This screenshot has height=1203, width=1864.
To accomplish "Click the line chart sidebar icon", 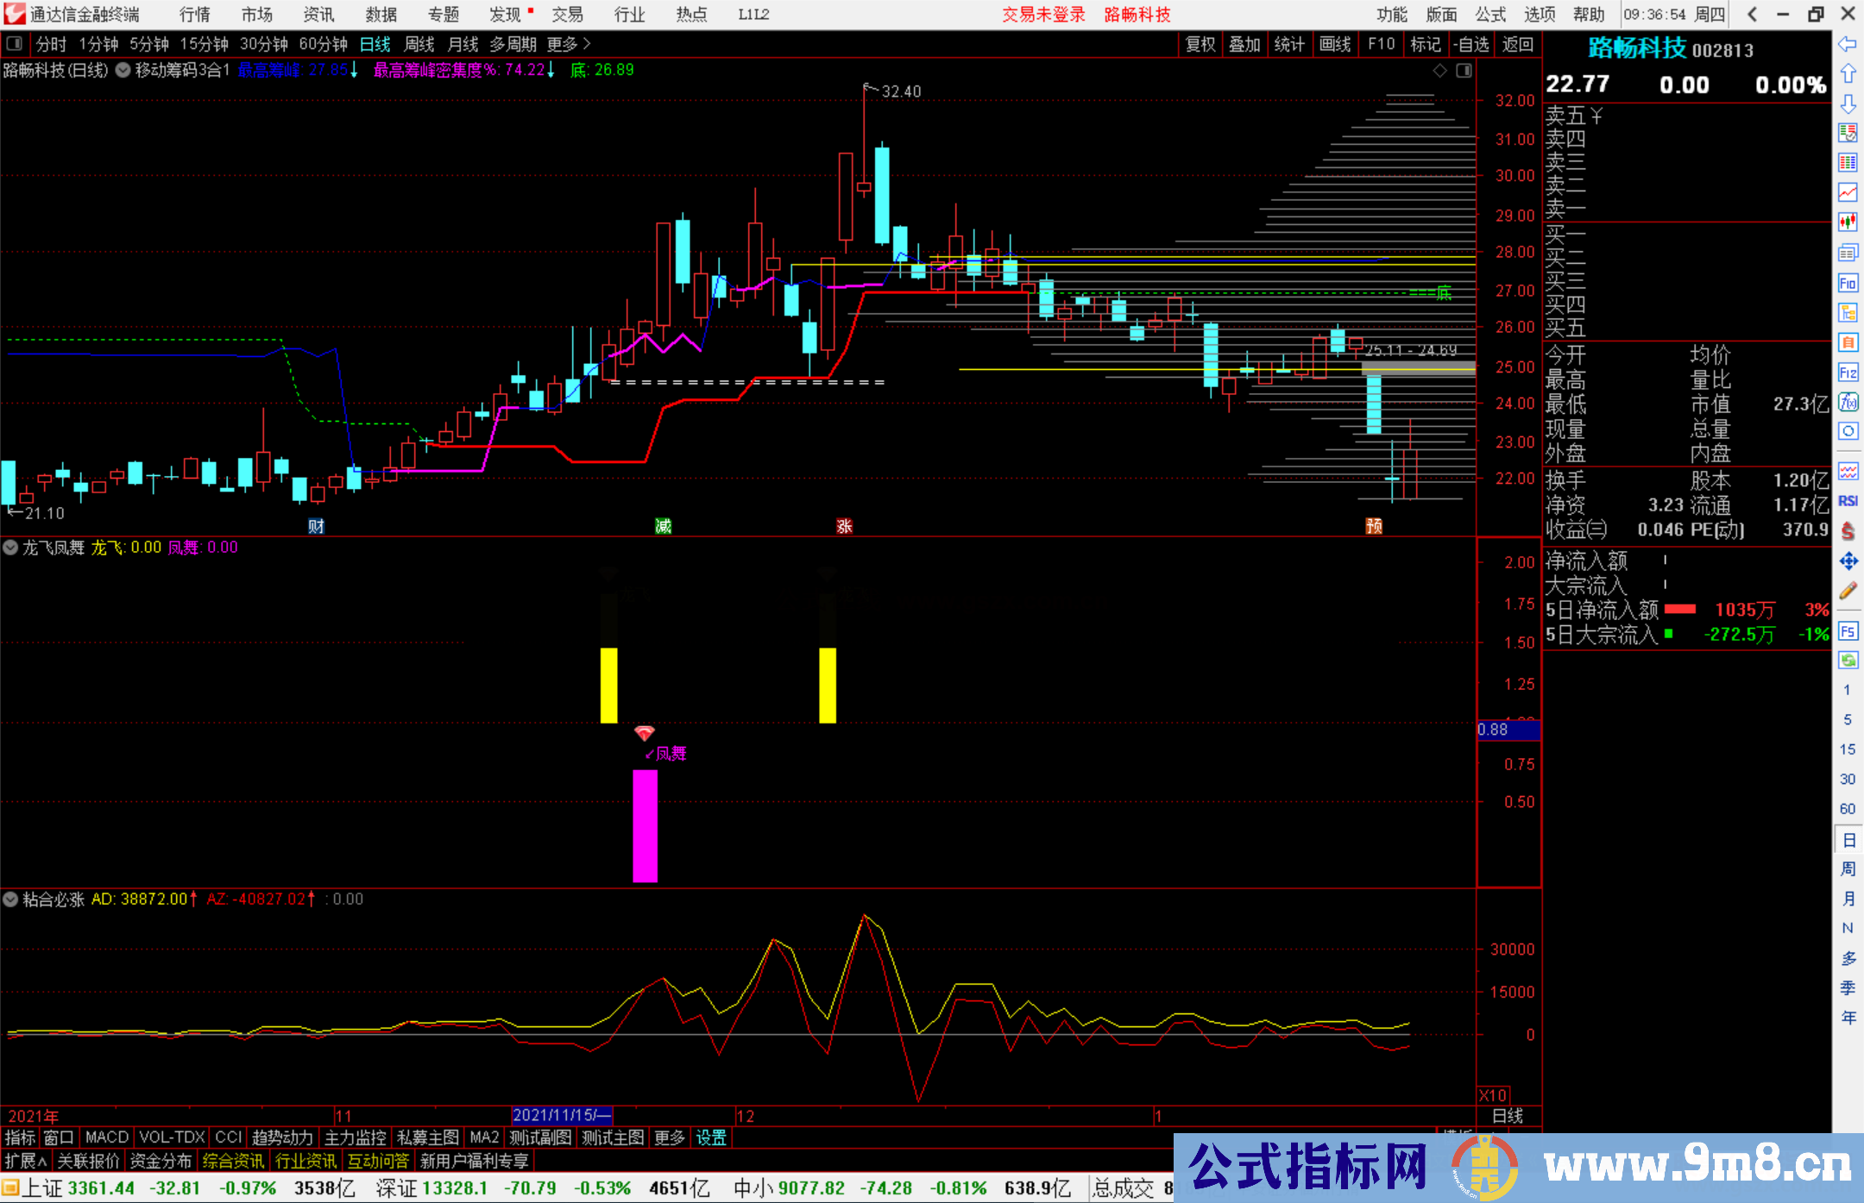I will (1848, 192).
